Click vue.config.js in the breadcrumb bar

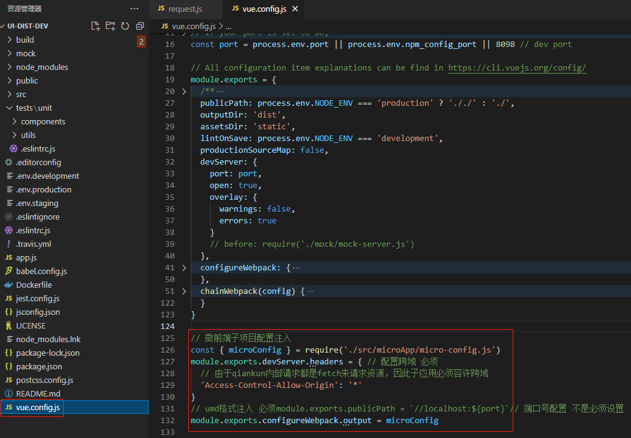pyautogui.click(x=193, y=26)
